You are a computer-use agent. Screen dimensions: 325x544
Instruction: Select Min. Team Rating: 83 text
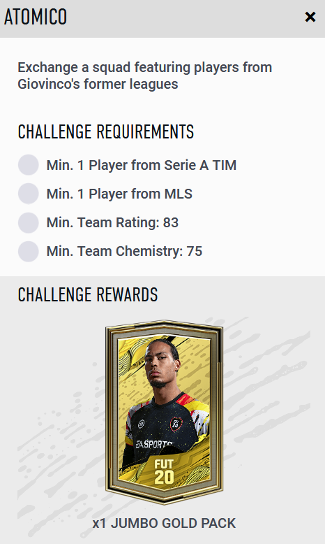tap(112, 223)
